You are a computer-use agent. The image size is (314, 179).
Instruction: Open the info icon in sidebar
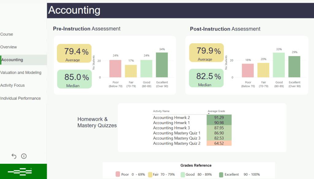click(x=24, y=156)
